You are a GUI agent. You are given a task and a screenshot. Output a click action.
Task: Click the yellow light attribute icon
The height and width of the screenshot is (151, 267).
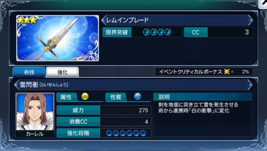click(x=85, y=96)
